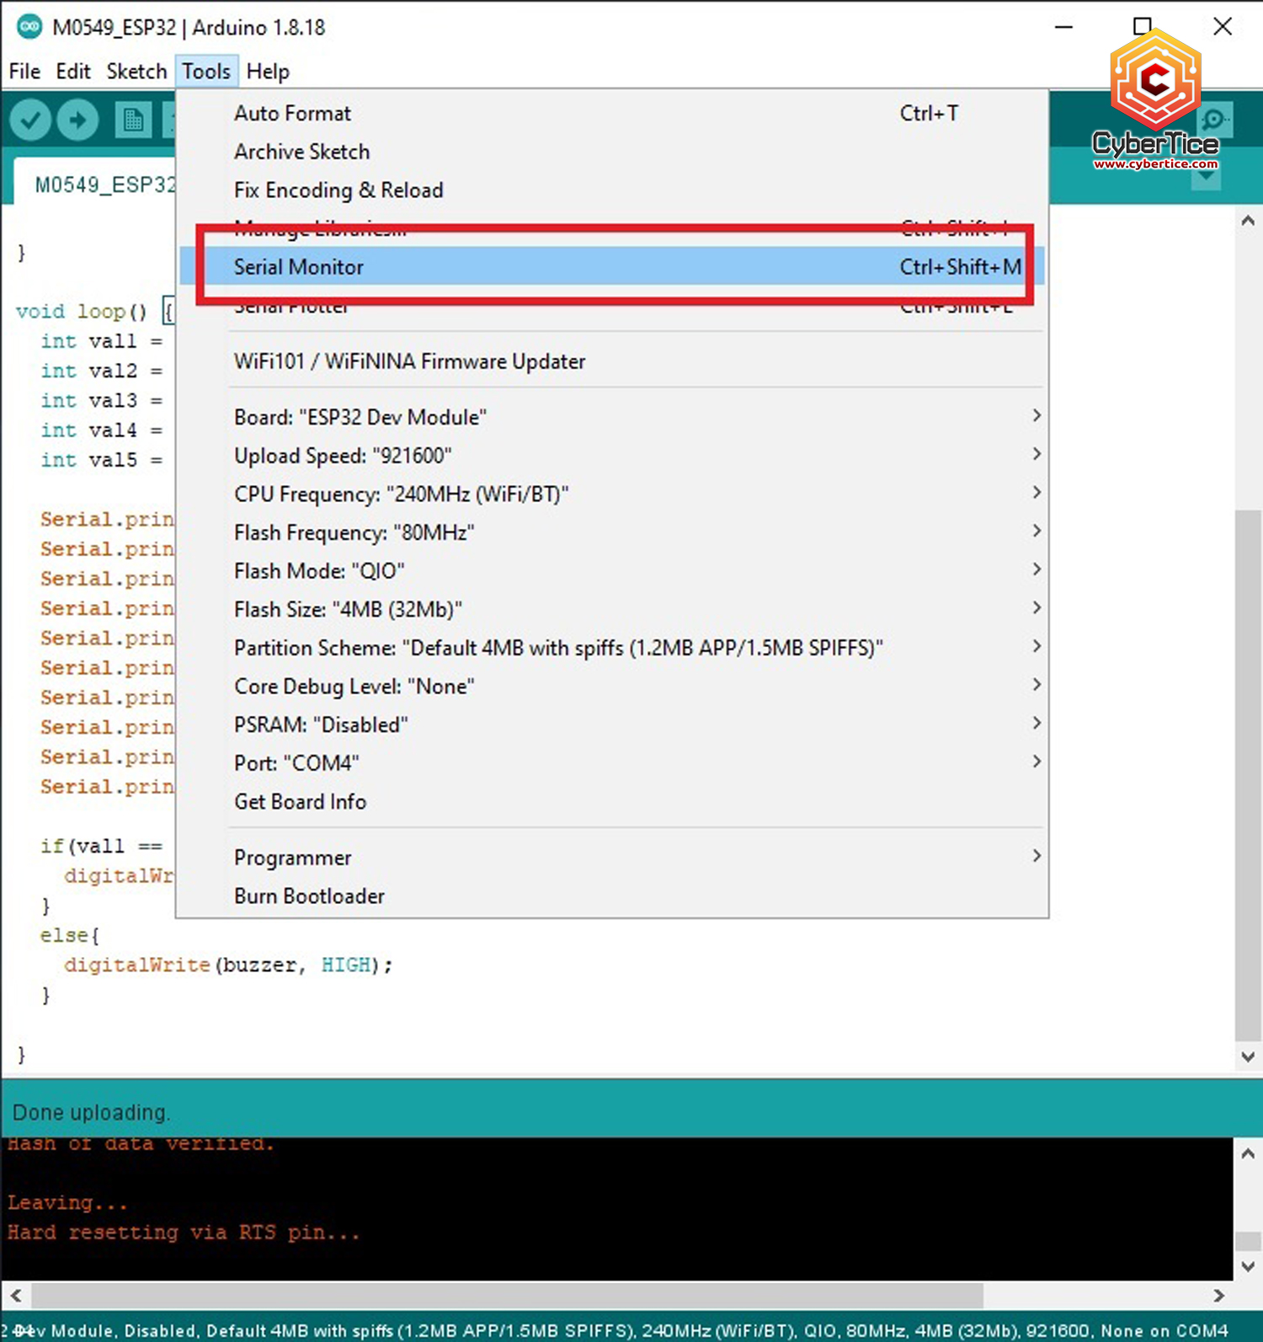
Task: Expand the Upload Speed "921600" submenu
Action: click(342, 456)
